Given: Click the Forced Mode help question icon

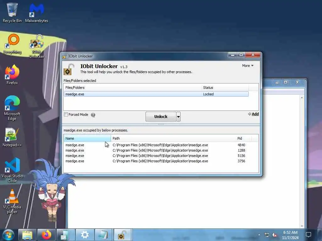Looking at the screenshot, I should [x=93, y=115].
